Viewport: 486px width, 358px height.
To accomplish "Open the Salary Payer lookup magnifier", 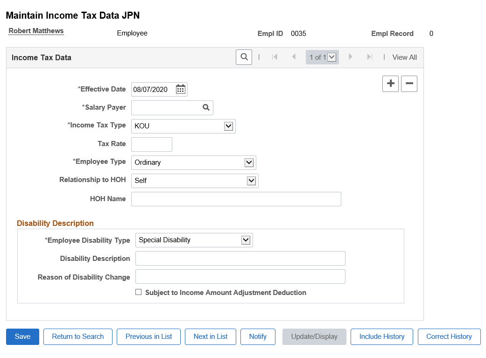I will (x=206, y=107).
